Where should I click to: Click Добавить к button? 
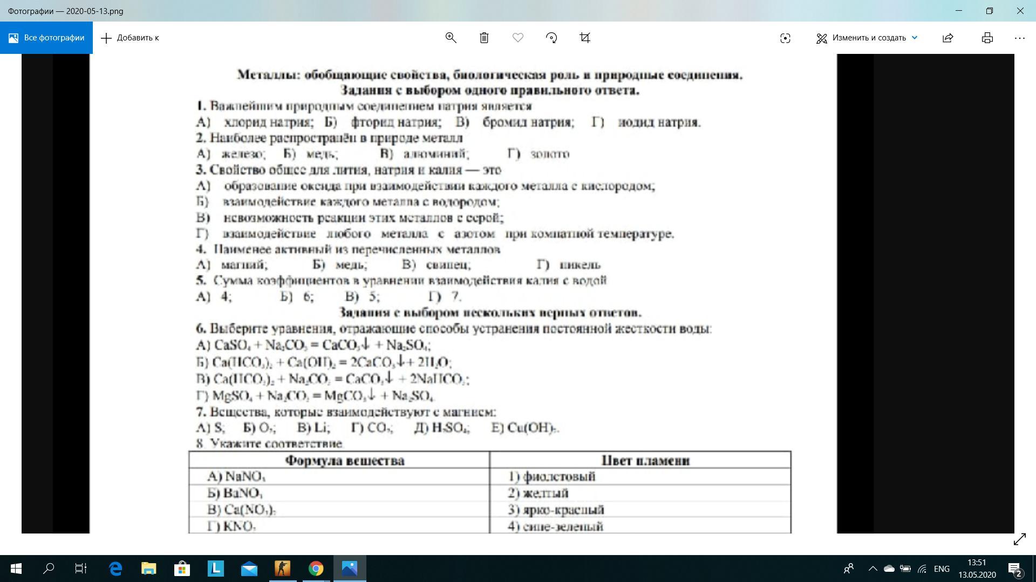click(130, 38)
